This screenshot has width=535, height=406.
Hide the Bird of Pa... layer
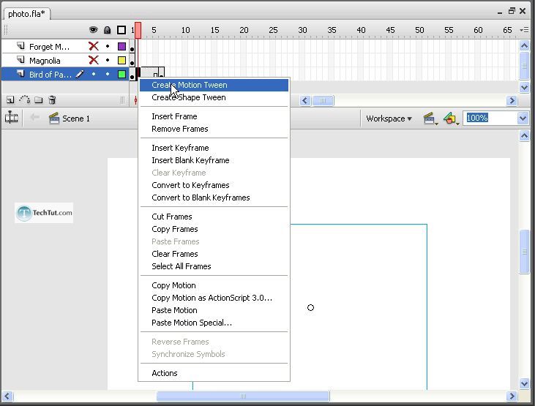[94, 74]
